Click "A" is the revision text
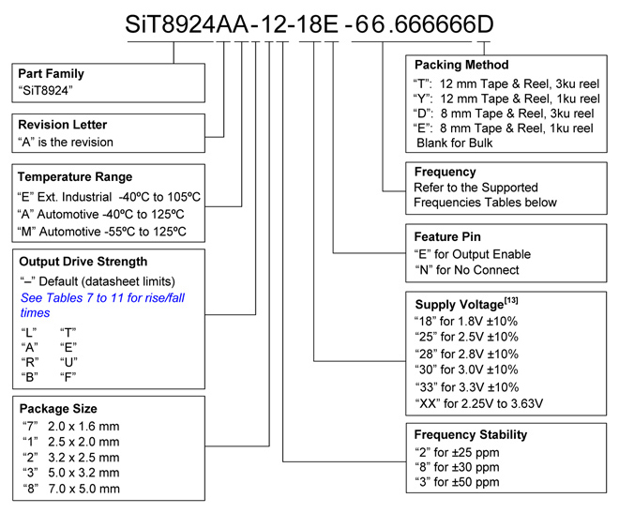619x513 pixels. (x=66, y=142)
